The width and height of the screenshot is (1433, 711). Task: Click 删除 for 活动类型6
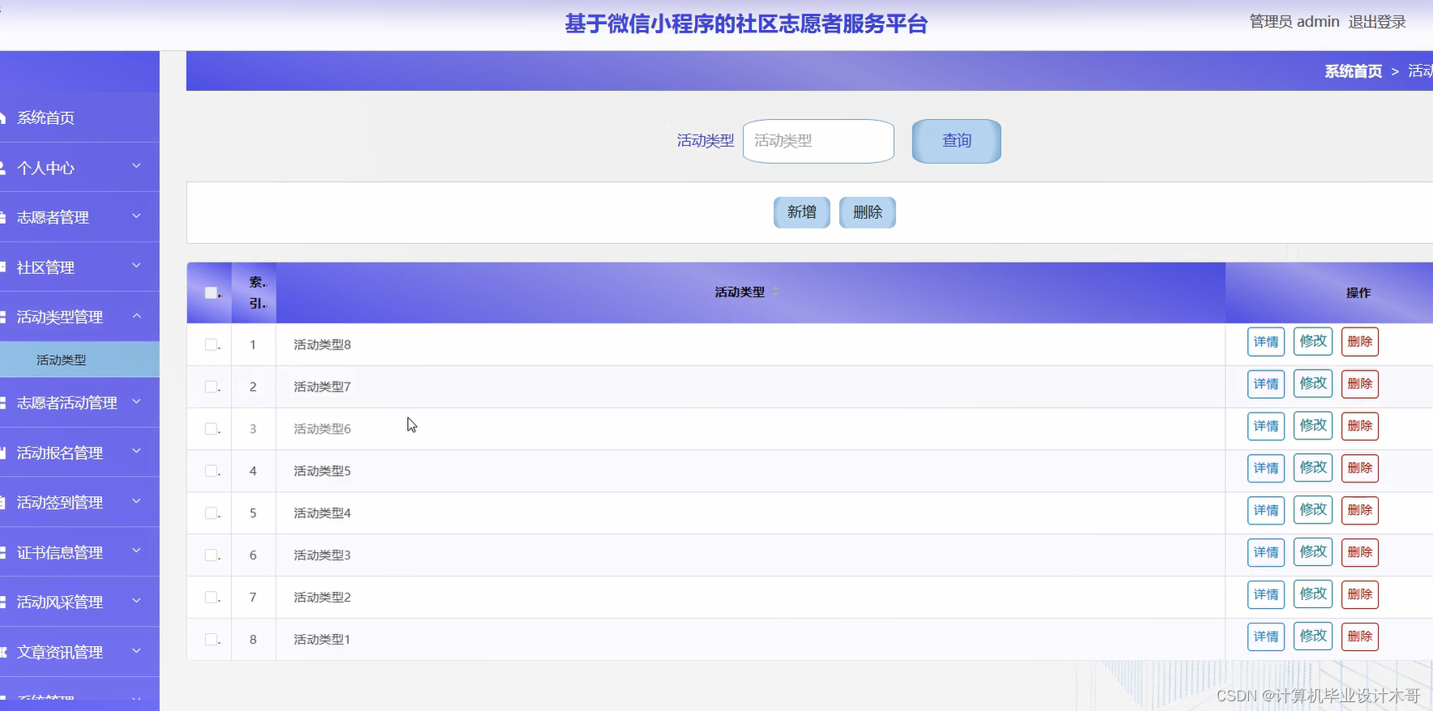1360,426
